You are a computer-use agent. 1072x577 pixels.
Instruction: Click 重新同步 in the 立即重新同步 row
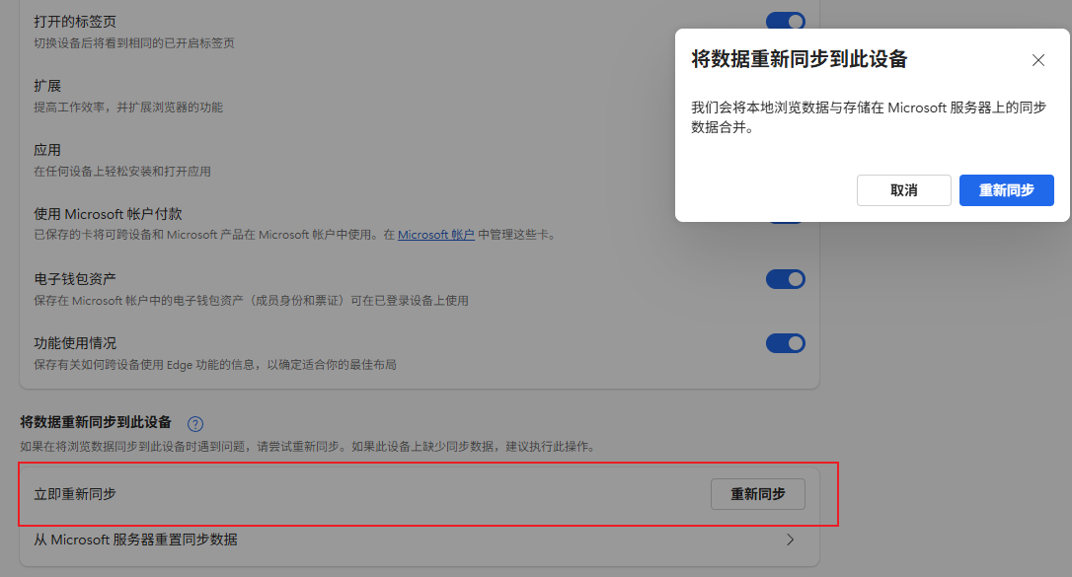click(757, 494)
